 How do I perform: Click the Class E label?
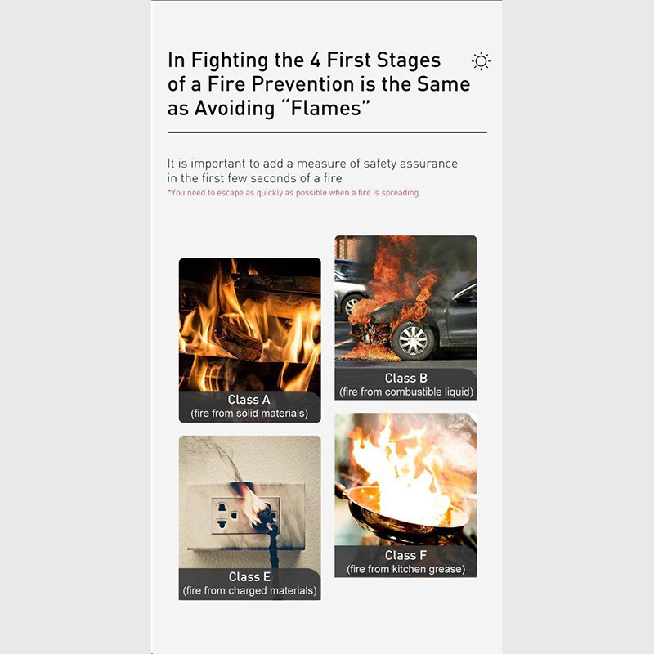249,577
